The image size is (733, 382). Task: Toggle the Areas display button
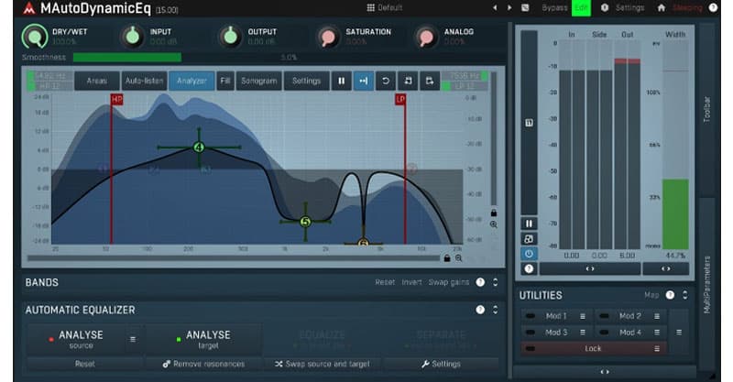click(97, 81)
